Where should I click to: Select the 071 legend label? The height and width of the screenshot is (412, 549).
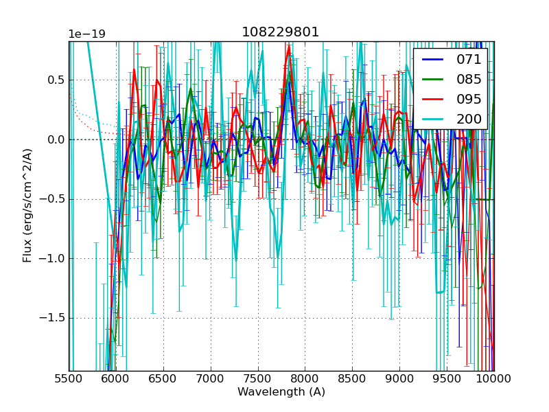click(469, 60)
